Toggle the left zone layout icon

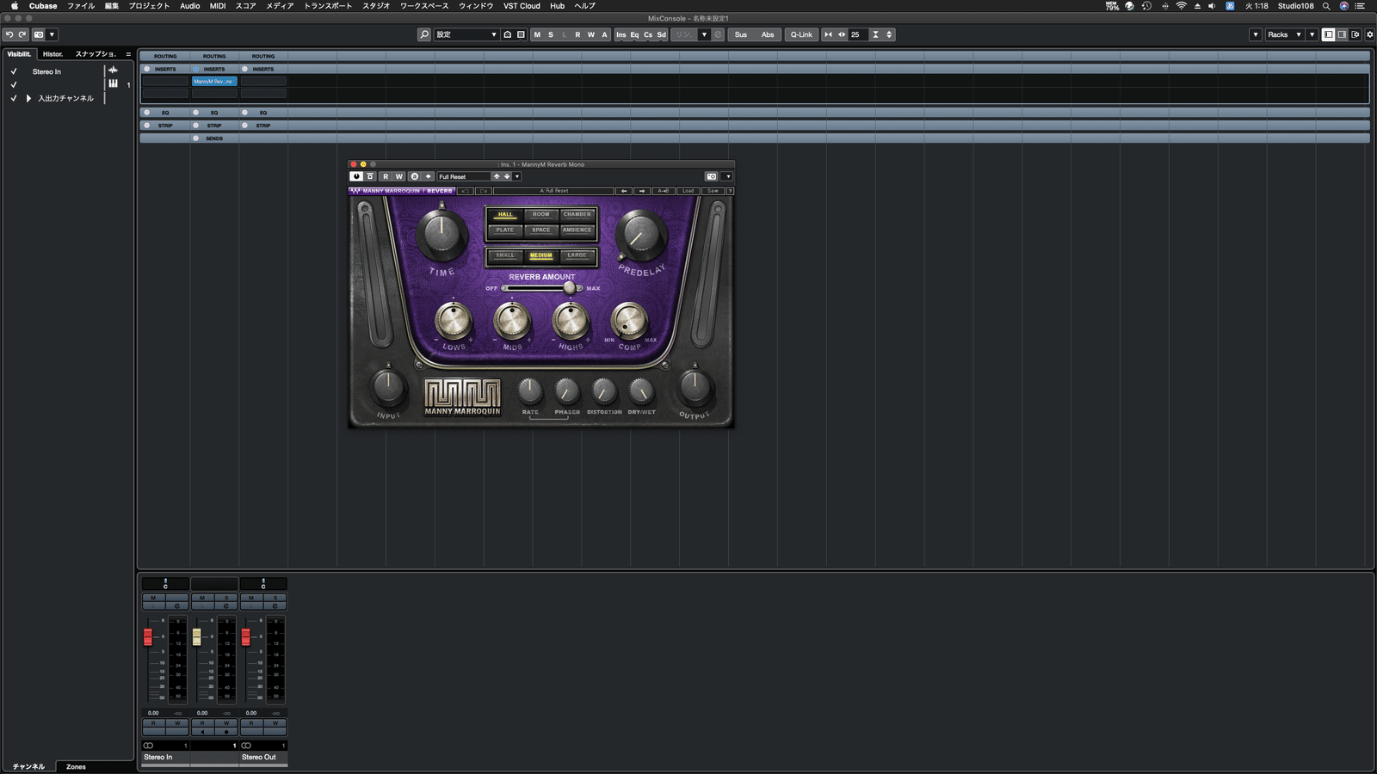pos(1329,34)
